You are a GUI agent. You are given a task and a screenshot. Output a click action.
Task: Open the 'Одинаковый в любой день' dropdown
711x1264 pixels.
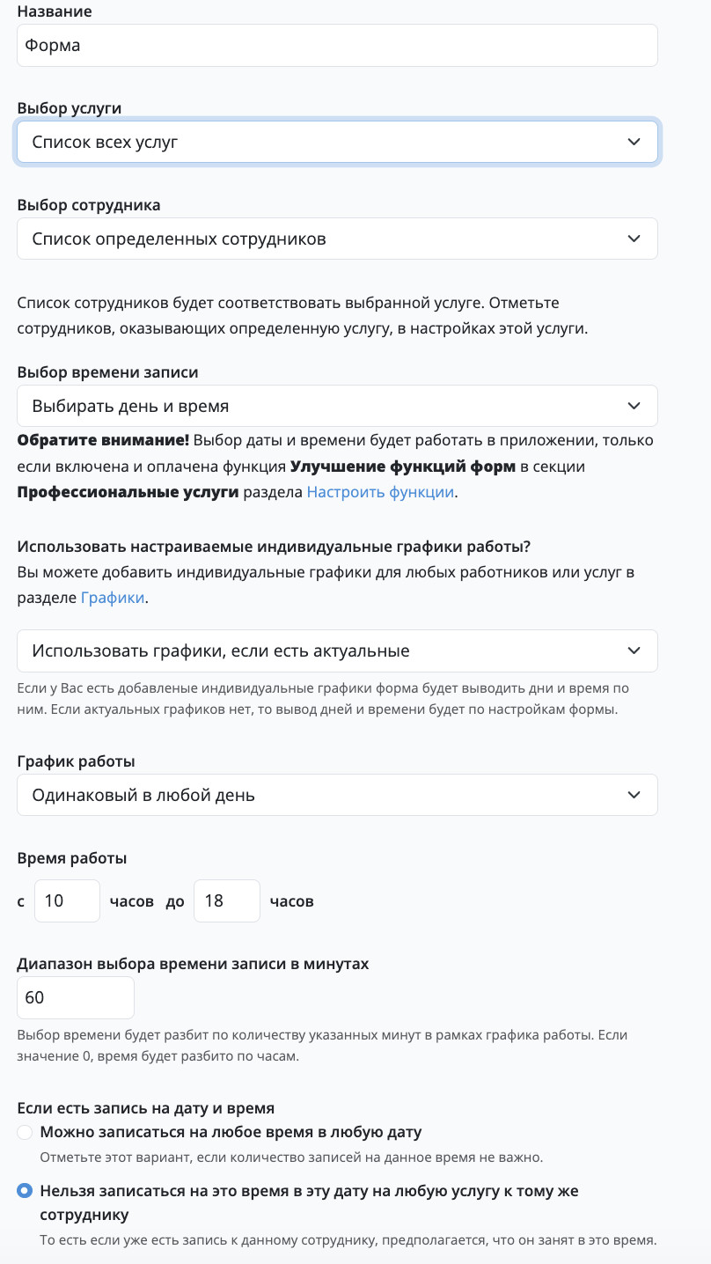(337, 795)
